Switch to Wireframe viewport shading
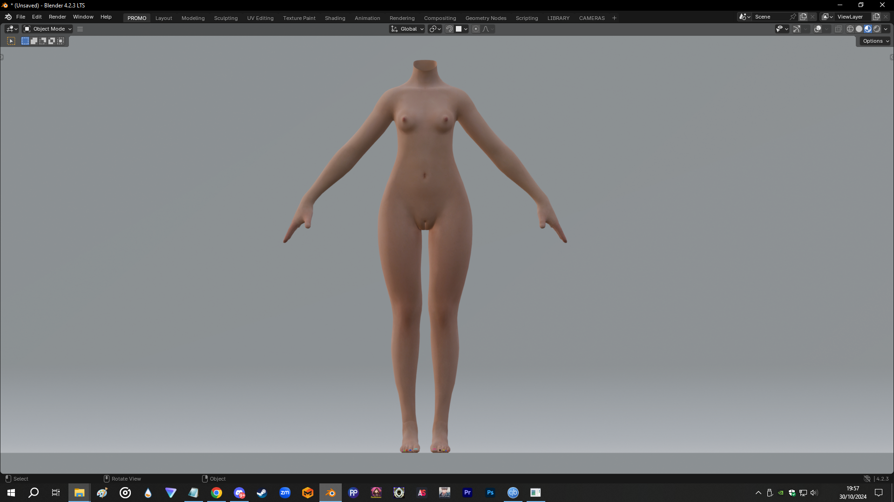 [850, 29]
